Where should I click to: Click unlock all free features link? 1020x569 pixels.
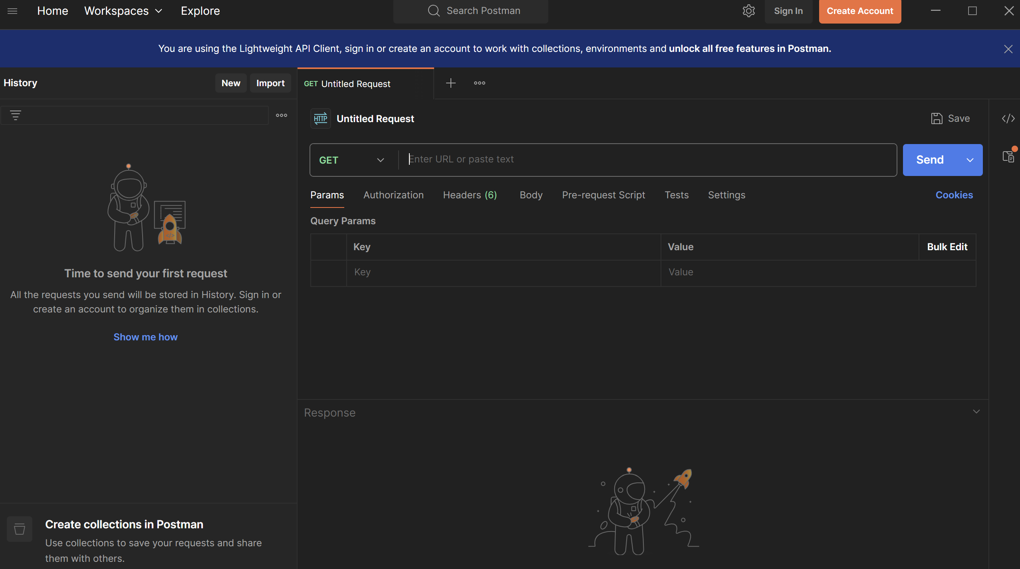point(750,49)
